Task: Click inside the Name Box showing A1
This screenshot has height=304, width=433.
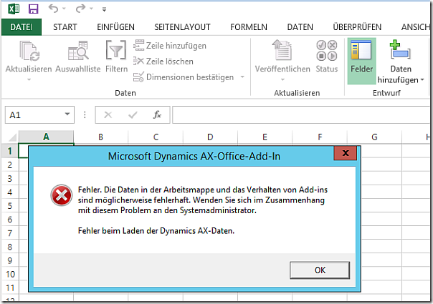Action: point(34,114)
